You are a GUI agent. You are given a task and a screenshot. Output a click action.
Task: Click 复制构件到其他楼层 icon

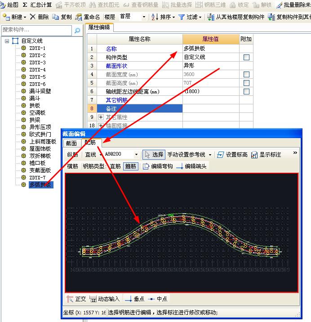click(x=271, y=17)
